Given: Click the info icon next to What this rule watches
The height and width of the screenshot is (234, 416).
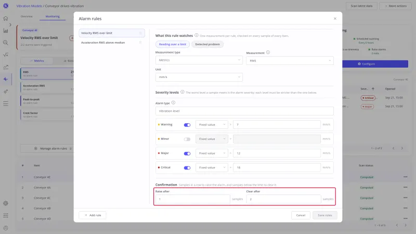Looking at the screenshot, I should (x=197, y=35).
